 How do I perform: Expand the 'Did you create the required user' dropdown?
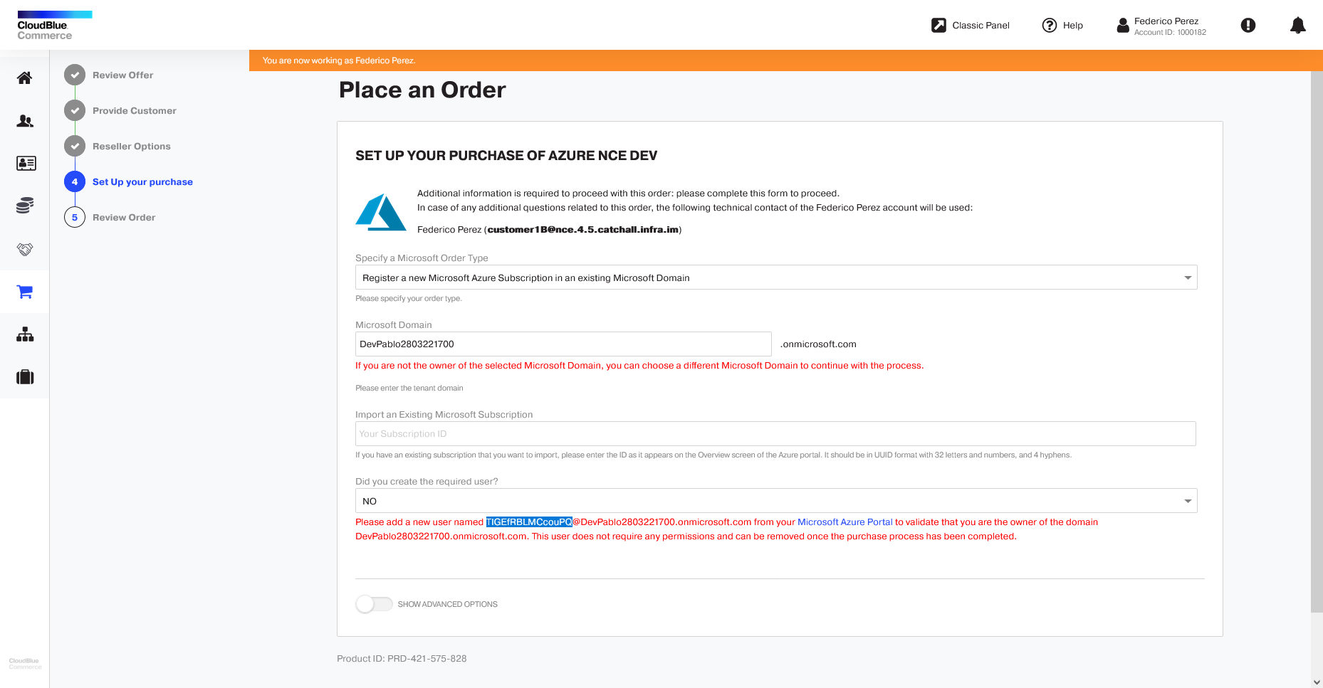[776, 501]
